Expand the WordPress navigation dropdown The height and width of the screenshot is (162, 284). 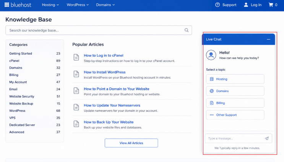pos(78,5)
